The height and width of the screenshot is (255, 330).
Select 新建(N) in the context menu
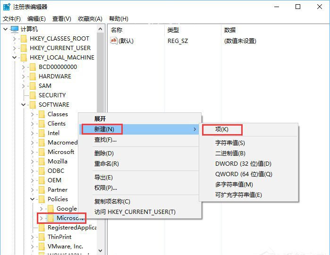tap(140, 129)
